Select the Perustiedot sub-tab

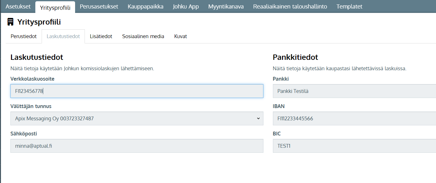[x=24, y=36]
